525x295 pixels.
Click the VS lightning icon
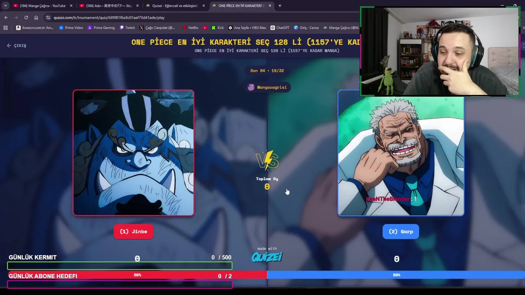coord(267,160)
